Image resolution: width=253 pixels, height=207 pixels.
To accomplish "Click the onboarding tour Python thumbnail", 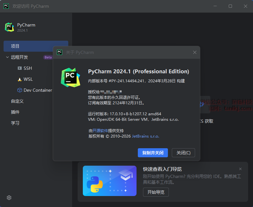I will tap(109, 181).
